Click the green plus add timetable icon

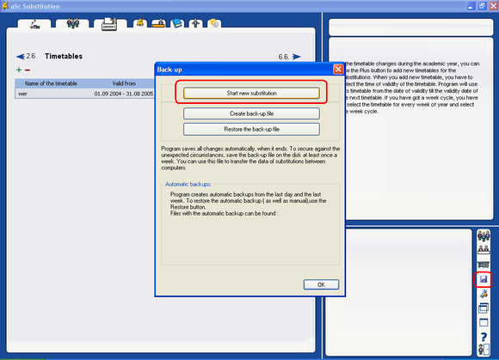[x=19, y=70]
